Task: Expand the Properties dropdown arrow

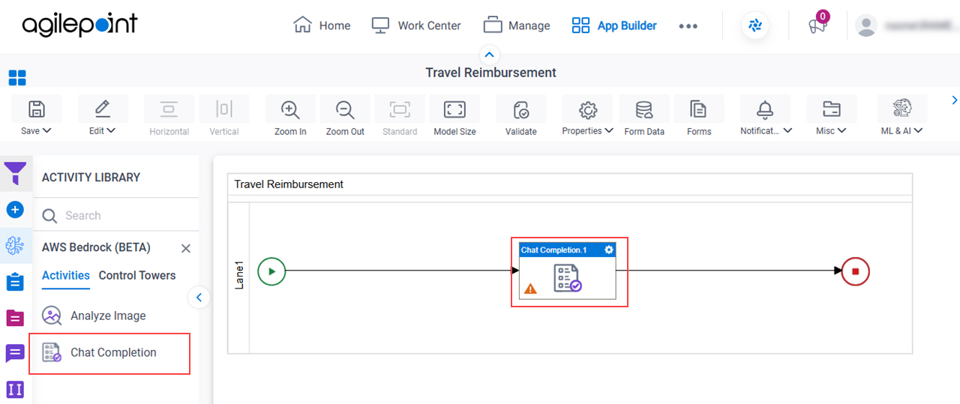Action: click(x=609, y=130)
